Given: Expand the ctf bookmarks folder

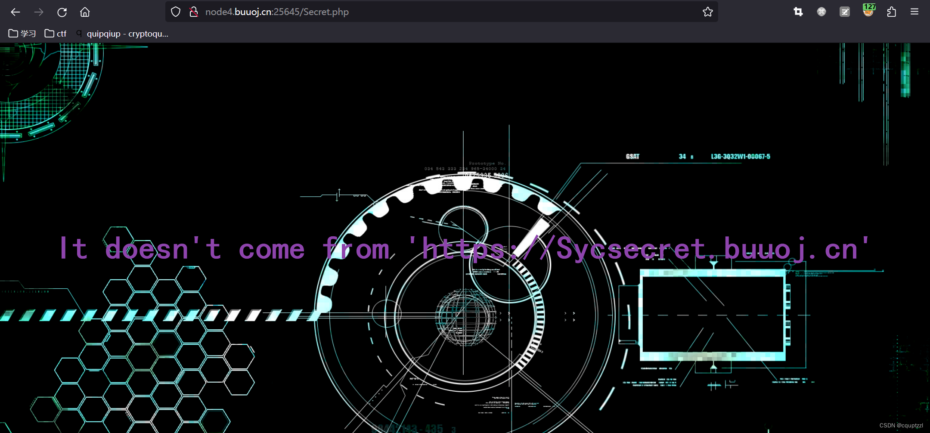Looking at the screenshot, I should (55, 33).
